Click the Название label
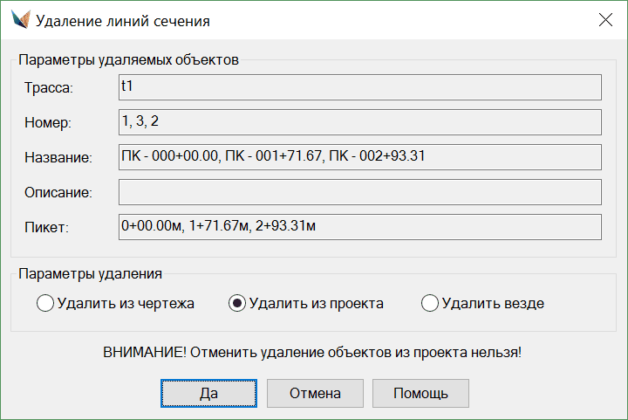The height and width of the screenshot is (420, 628). tap(58, 158)
